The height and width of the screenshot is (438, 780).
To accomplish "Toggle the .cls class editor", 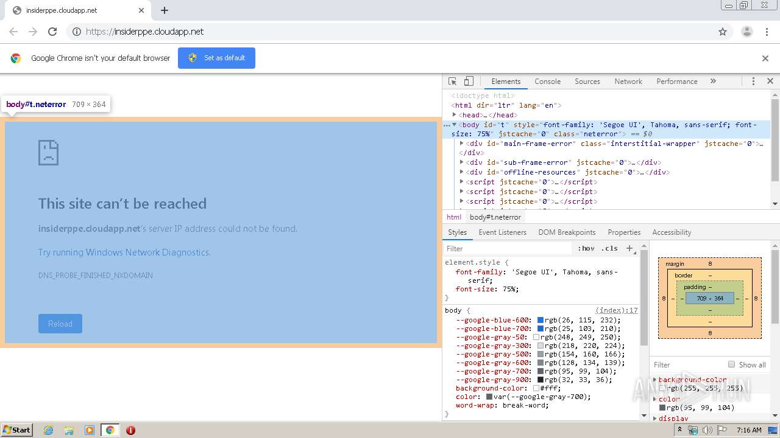I will click(609, 248).
